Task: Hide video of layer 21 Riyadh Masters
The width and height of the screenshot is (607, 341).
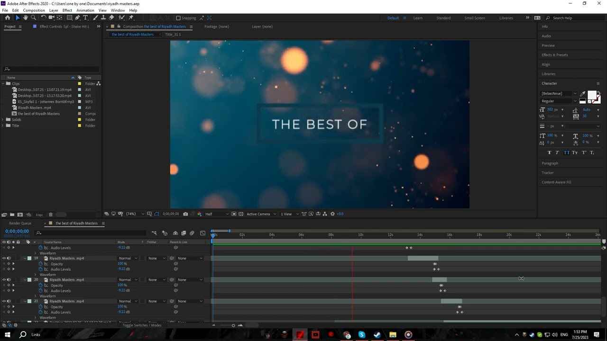Action: coord(4,301)
